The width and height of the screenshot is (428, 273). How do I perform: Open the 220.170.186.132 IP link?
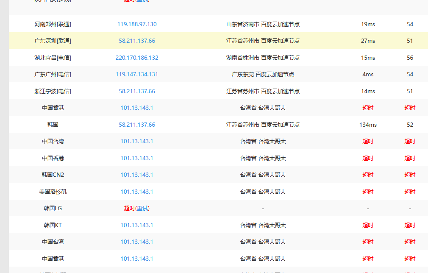click(137, 58)
